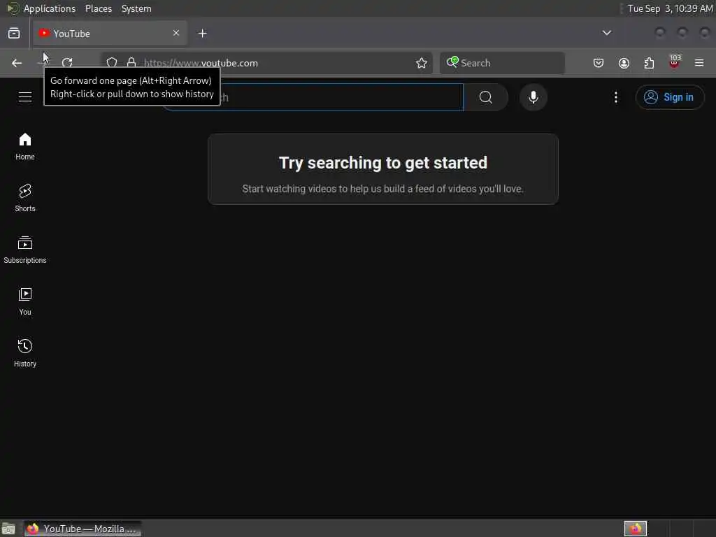
Task: Search with your voice microphone
Action: pos(534,97)
